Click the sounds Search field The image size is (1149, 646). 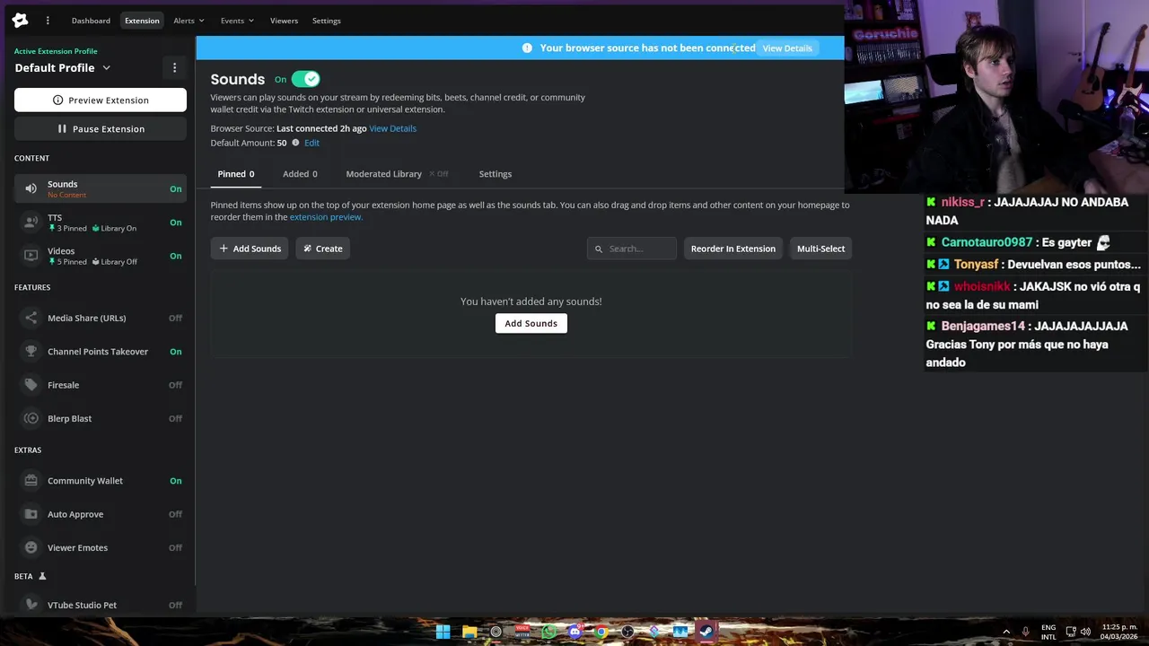click(632, 249)
